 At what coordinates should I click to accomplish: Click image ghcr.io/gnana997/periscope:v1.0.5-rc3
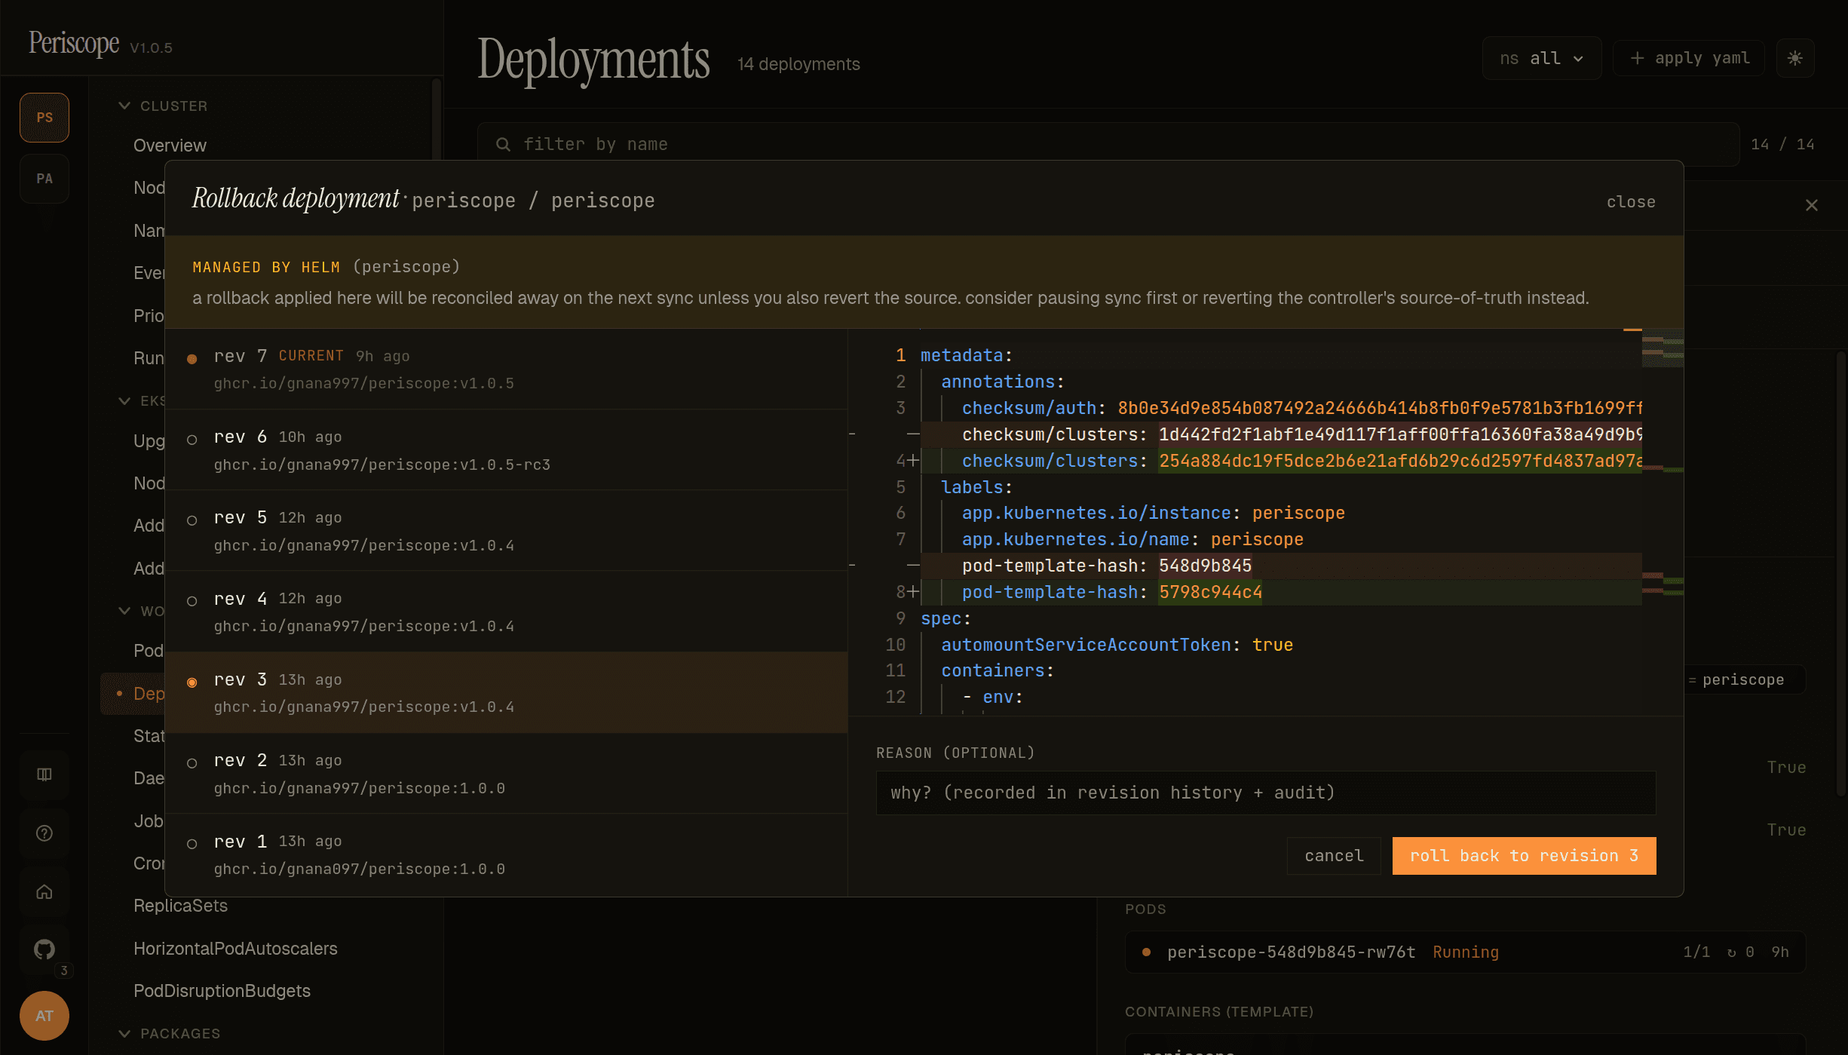click(x=382, y=465)
